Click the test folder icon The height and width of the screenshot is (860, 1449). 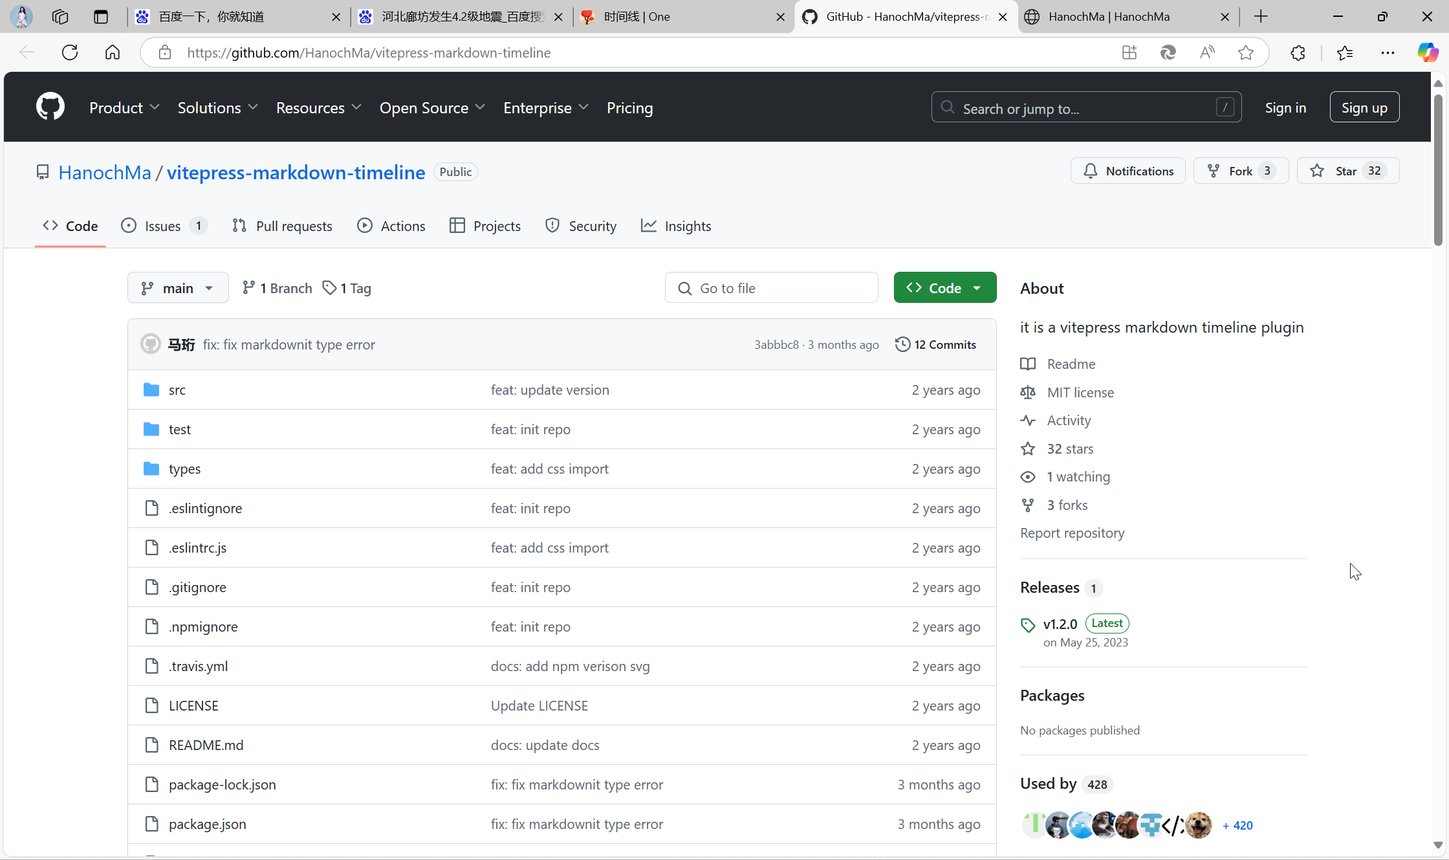pyautogui.click(x=151, y=429)
